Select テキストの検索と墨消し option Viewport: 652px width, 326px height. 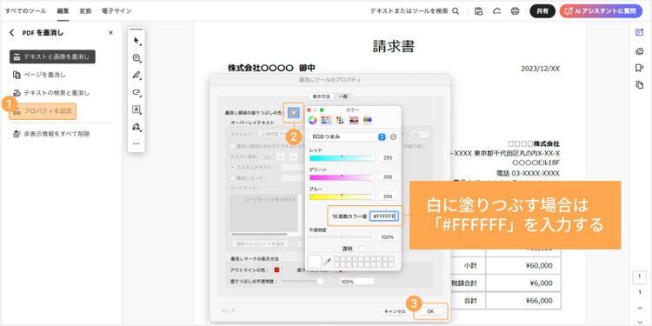click(51, 93)
